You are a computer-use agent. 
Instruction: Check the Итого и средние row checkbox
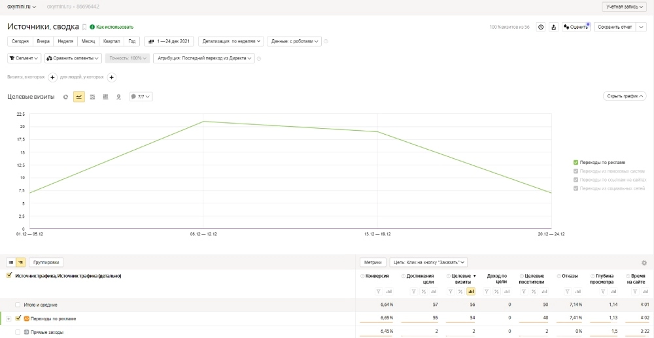pos(18,305)
